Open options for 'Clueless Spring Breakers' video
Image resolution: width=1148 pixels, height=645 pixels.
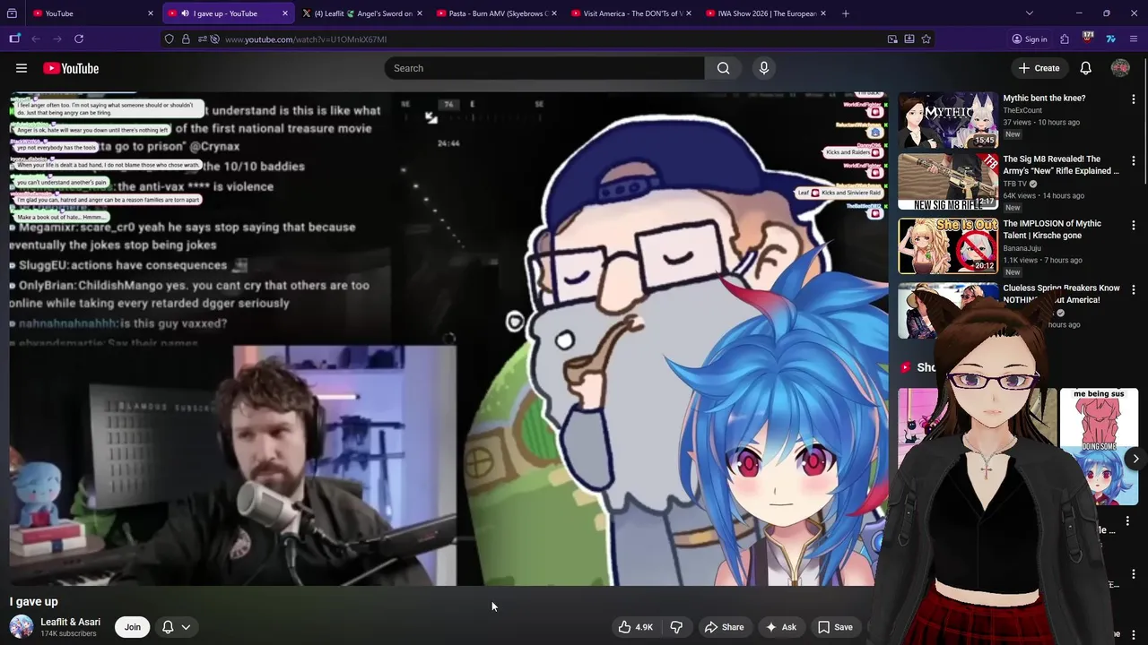(1134, 289)
